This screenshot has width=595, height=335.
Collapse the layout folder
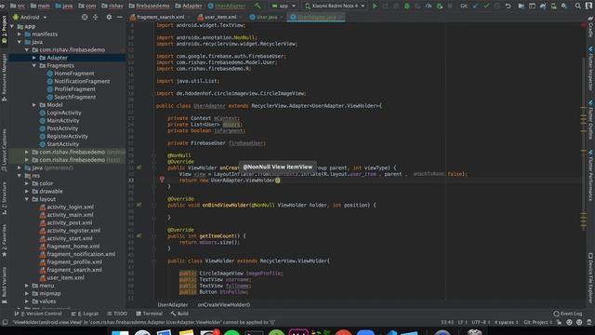pos(27,199)
